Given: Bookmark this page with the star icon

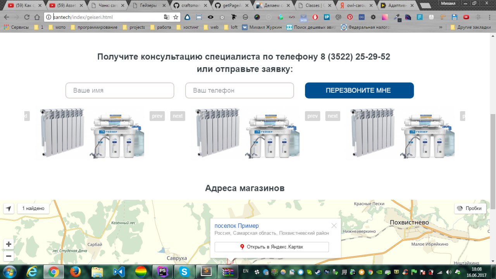Looking at the screenshot, I should pos(176,17).
